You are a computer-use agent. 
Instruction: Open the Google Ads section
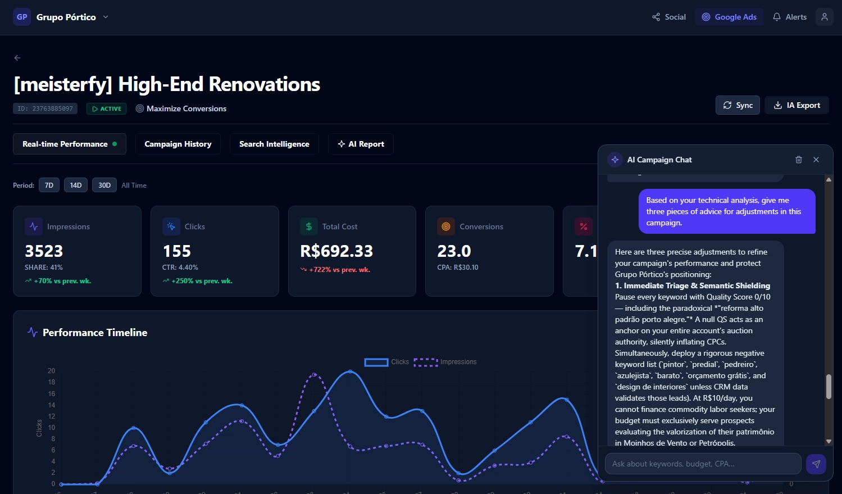[729, 17]
